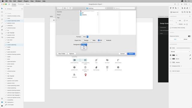Open the File menu
Image resolution: width=192 pixels, height=108 pixels.
(10, 1)
